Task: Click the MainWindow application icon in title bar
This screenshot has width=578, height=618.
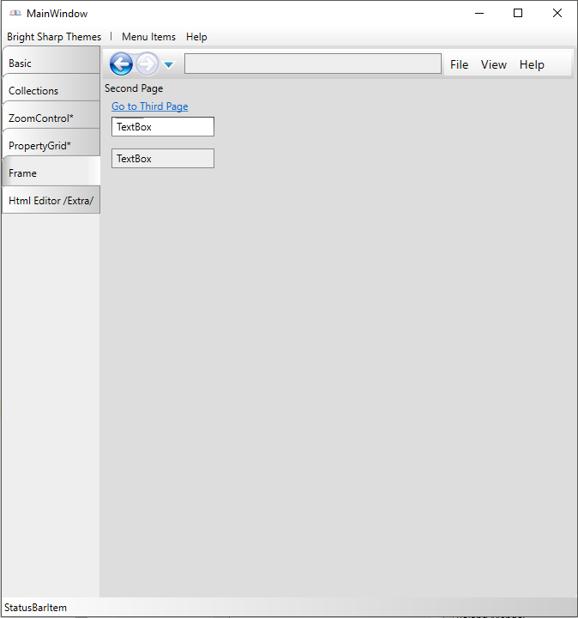Action: coord(15,14)
